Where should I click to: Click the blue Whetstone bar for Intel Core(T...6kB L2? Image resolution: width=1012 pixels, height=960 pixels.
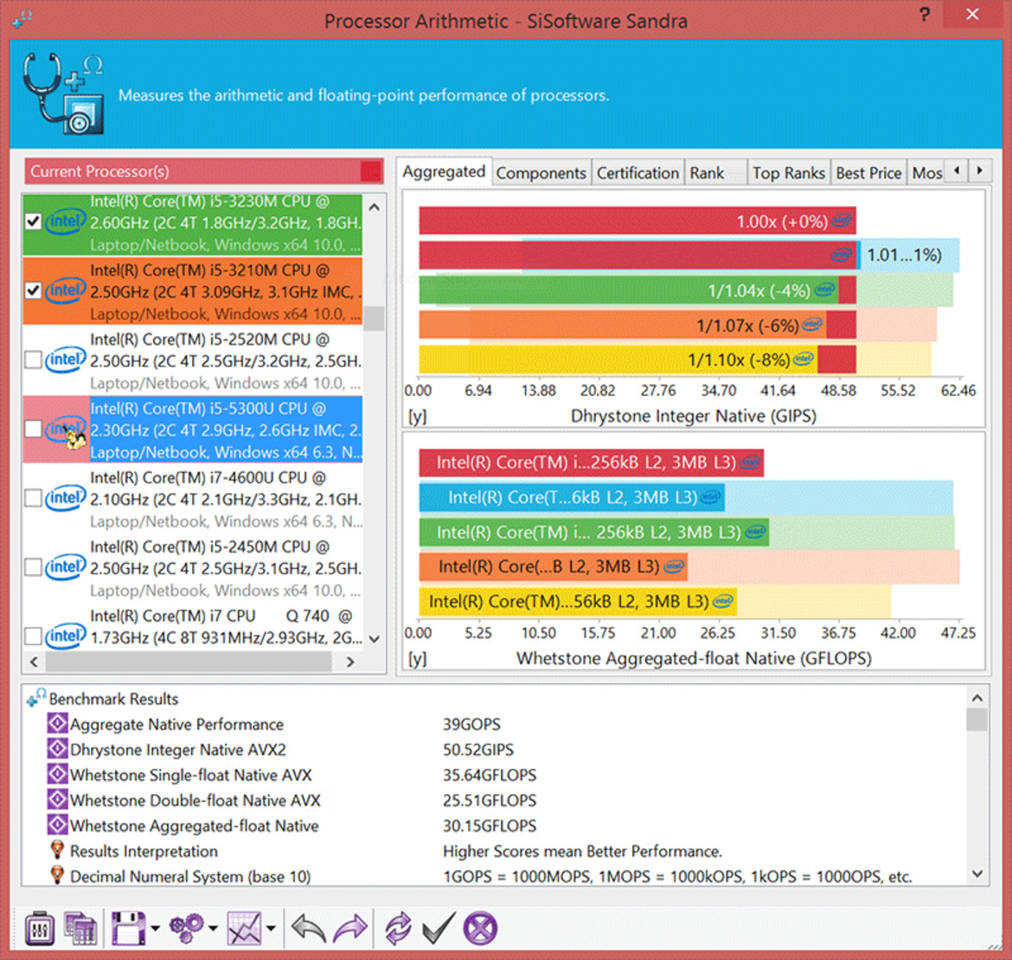pos(571,497)
